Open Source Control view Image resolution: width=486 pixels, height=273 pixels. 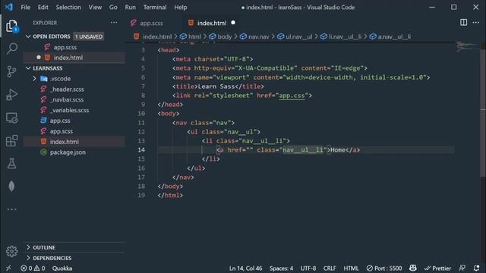tap(12, 71)
